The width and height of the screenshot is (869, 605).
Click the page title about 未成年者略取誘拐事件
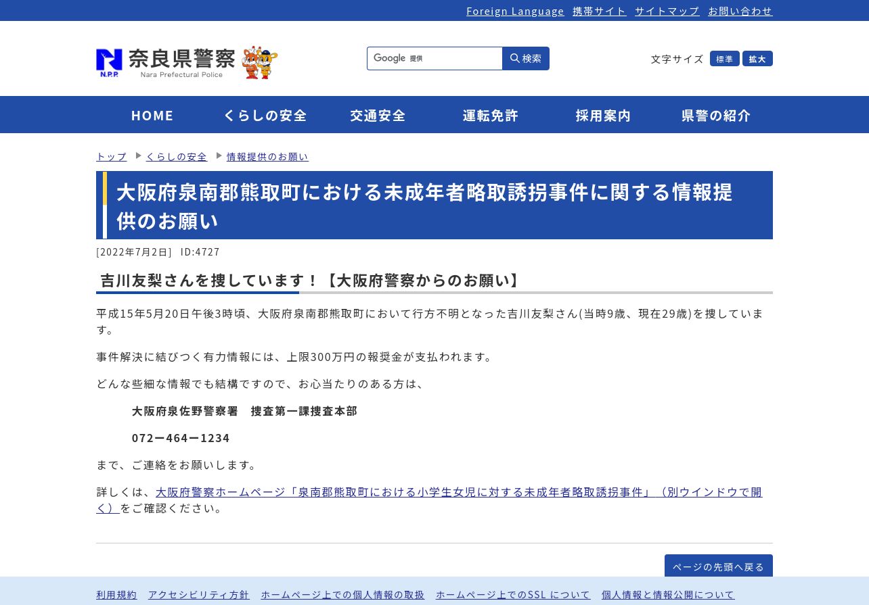(x=424, y=205)
